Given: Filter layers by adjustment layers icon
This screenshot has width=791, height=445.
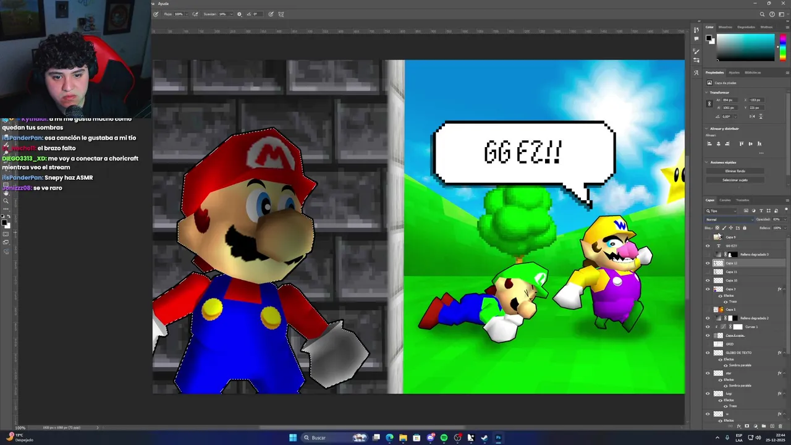Looking at the screenshot, I should pos(753,211).
